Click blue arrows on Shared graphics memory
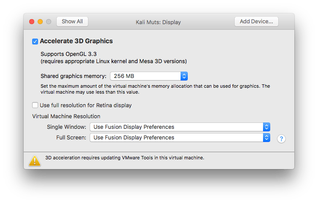The width and height of the screenshot is (318, 203). [184, 76]
